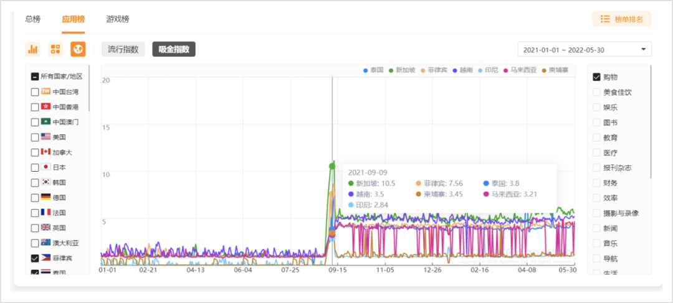Toggle 越南 purple legend dot

455,71
